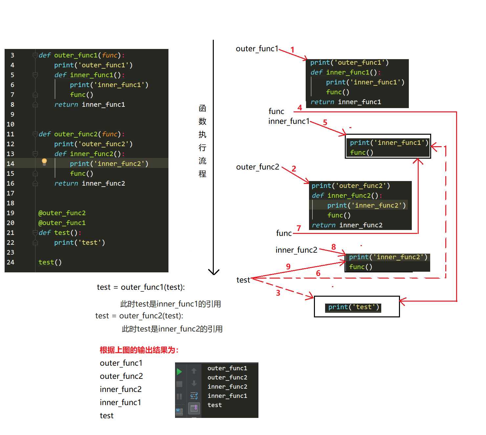Image resolution: width=486 pixels, height=435 pixels.
Task: Click the yellow lightbulb on line 14
Action: (x=44, y=162)
